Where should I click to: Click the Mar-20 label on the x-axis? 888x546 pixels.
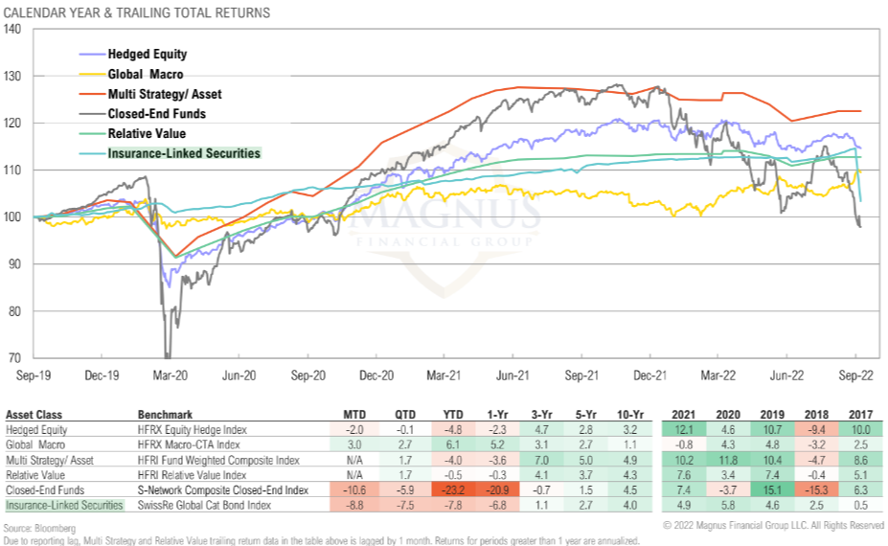[x=169, y=376]
